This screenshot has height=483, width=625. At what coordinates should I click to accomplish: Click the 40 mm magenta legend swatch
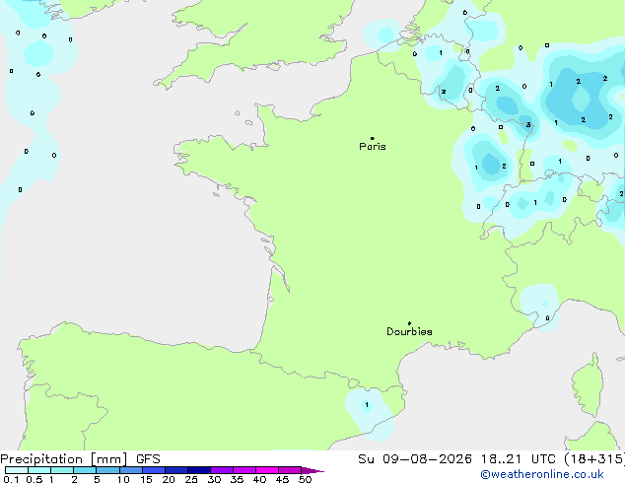coord(267,470)
